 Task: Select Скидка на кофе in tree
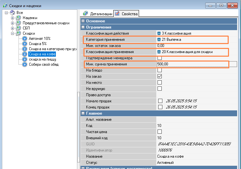[x=42, y=54]
